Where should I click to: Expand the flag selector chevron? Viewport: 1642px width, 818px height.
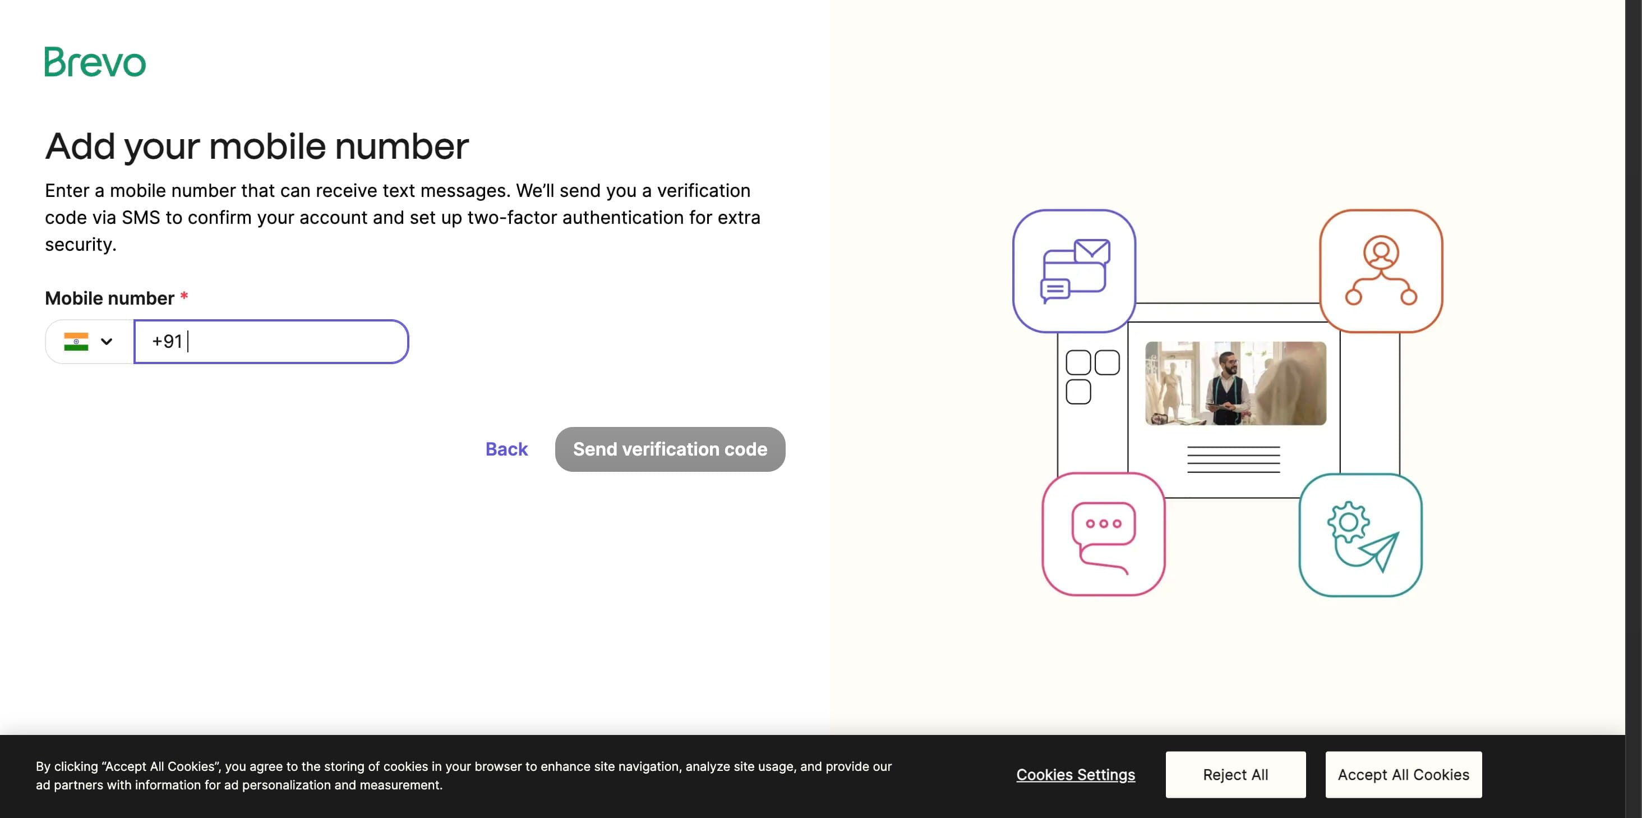pos(106,342)
